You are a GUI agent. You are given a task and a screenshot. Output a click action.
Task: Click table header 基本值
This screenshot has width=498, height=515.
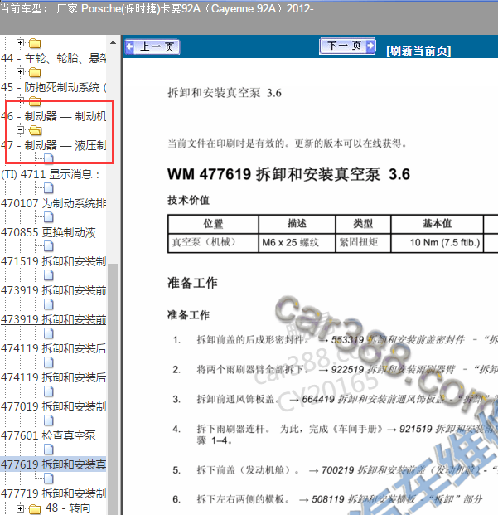coord(437,224)
